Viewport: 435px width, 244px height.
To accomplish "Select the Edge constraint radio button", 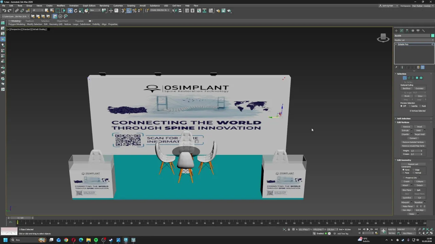I will [414, 170].
